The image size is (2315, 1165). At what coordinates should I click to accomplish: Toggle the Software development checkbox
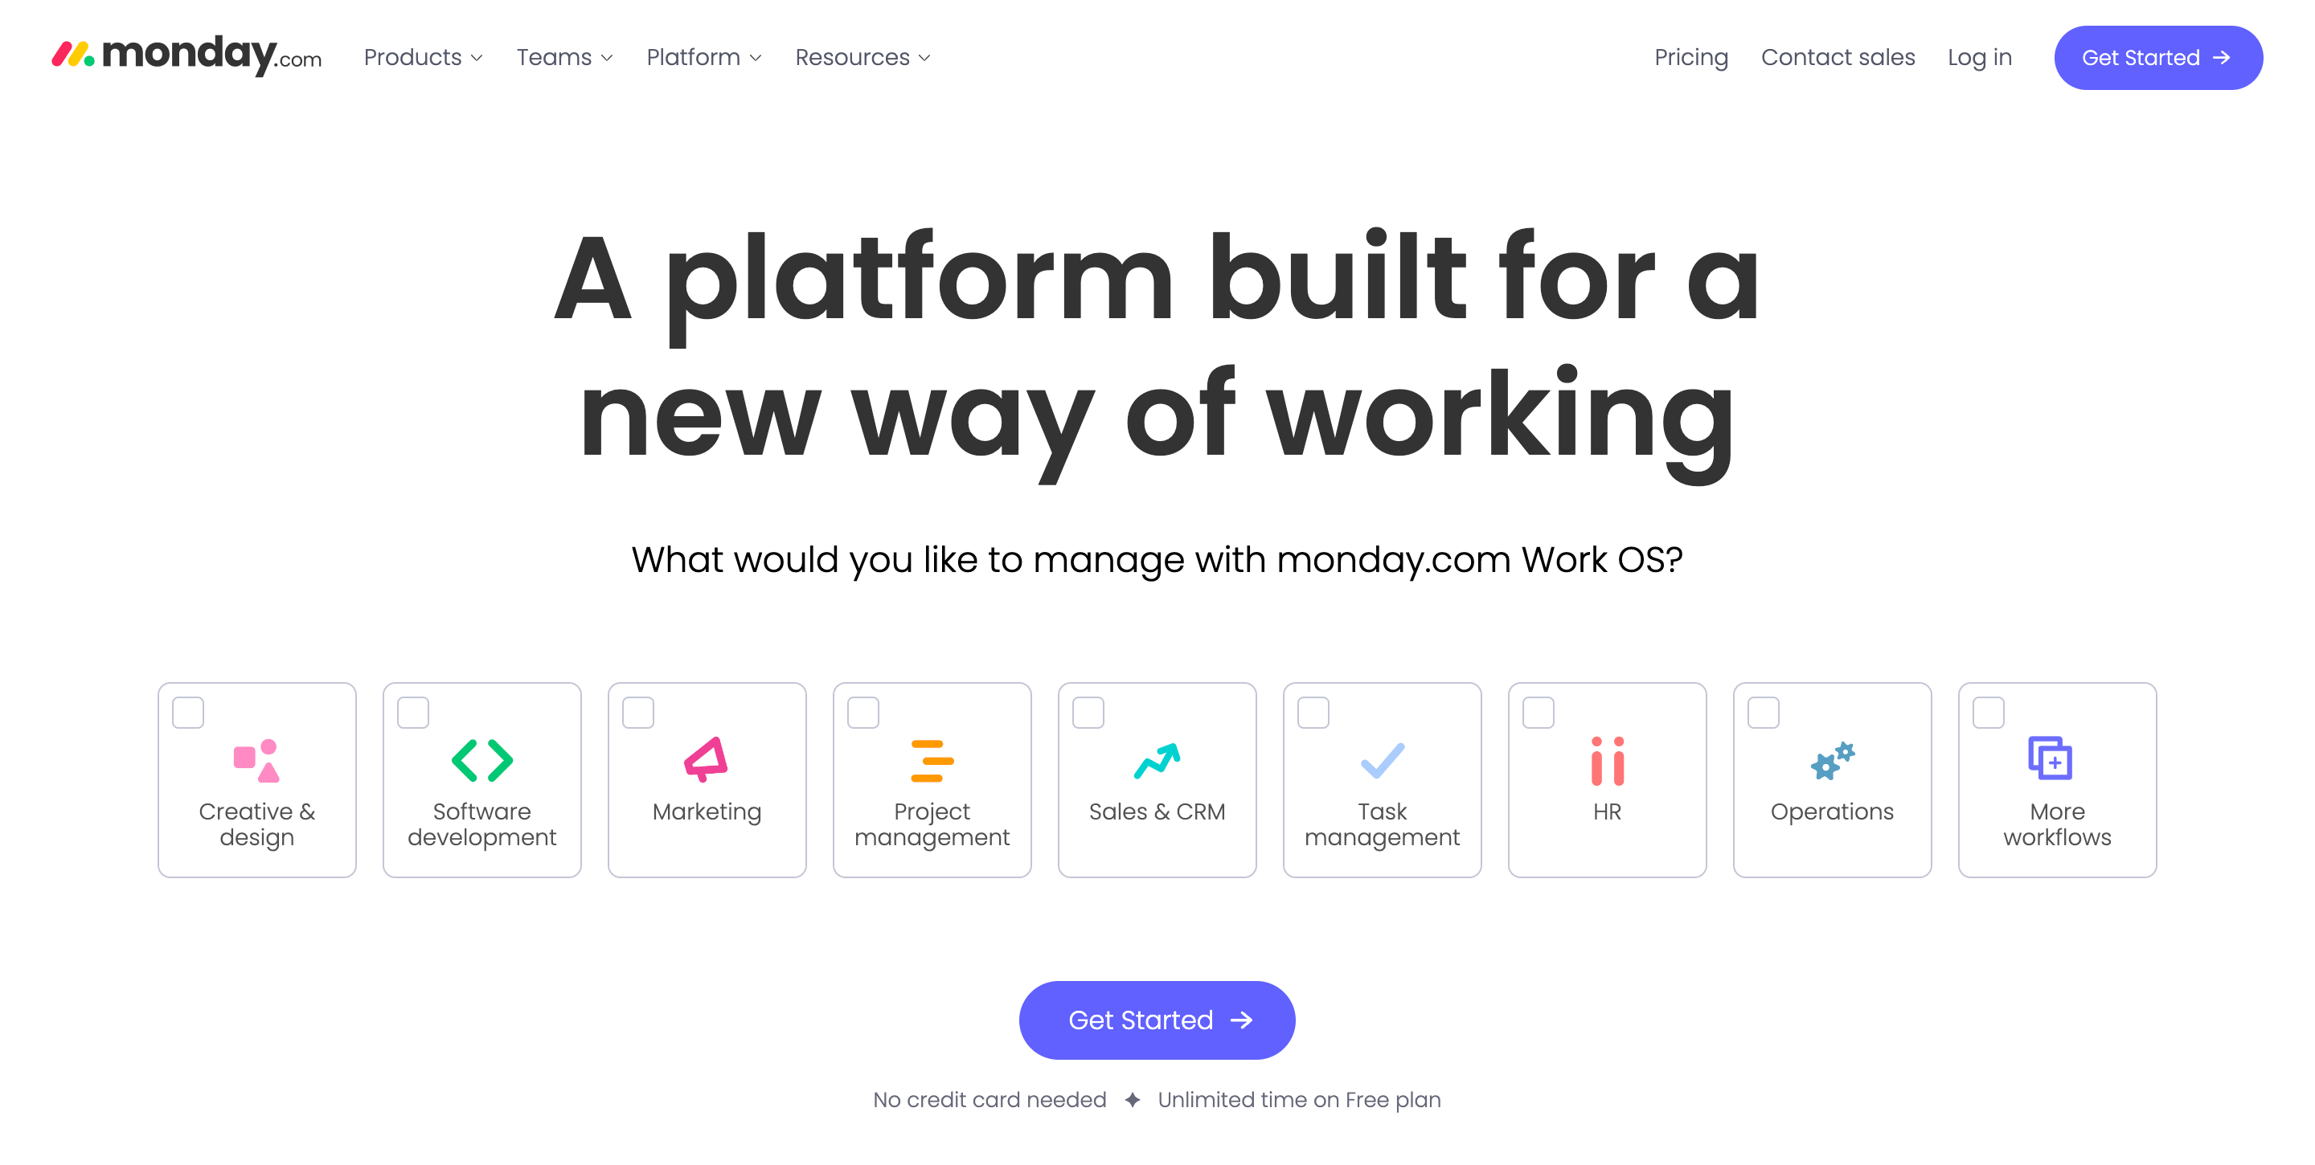413,710
